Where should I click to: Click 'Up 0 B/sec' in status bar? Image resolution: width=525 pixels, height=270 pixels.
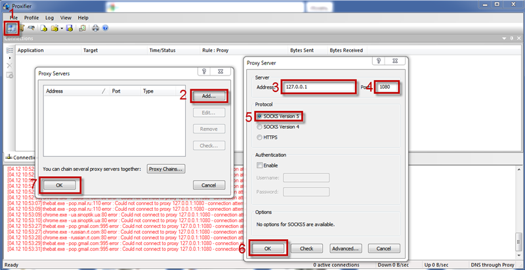click(436, 265)
